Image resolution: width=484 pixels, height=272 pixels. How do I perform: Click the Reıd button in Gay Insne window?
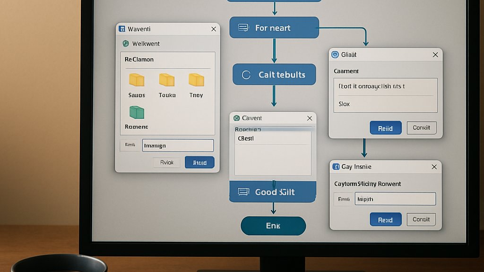[386, 220]
